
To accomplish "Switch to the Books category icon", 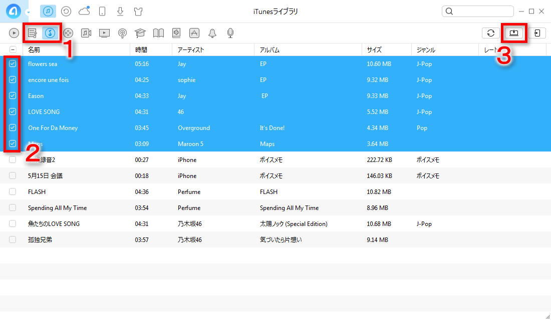I will pyautogui.click(x=158, y=33).
